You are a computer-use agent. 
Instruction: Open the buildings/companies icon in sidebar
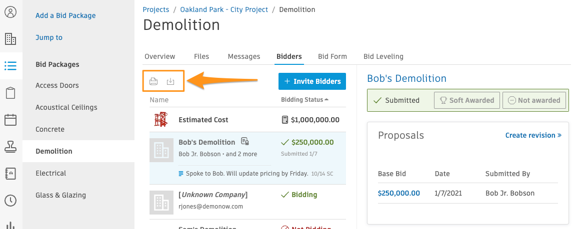tap(10, 38)
